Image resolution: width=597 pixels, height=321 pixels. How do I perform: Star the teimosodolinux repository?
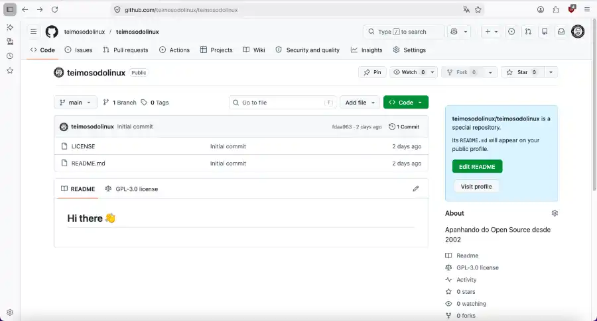pyautogui.click(x=523, y=72)
